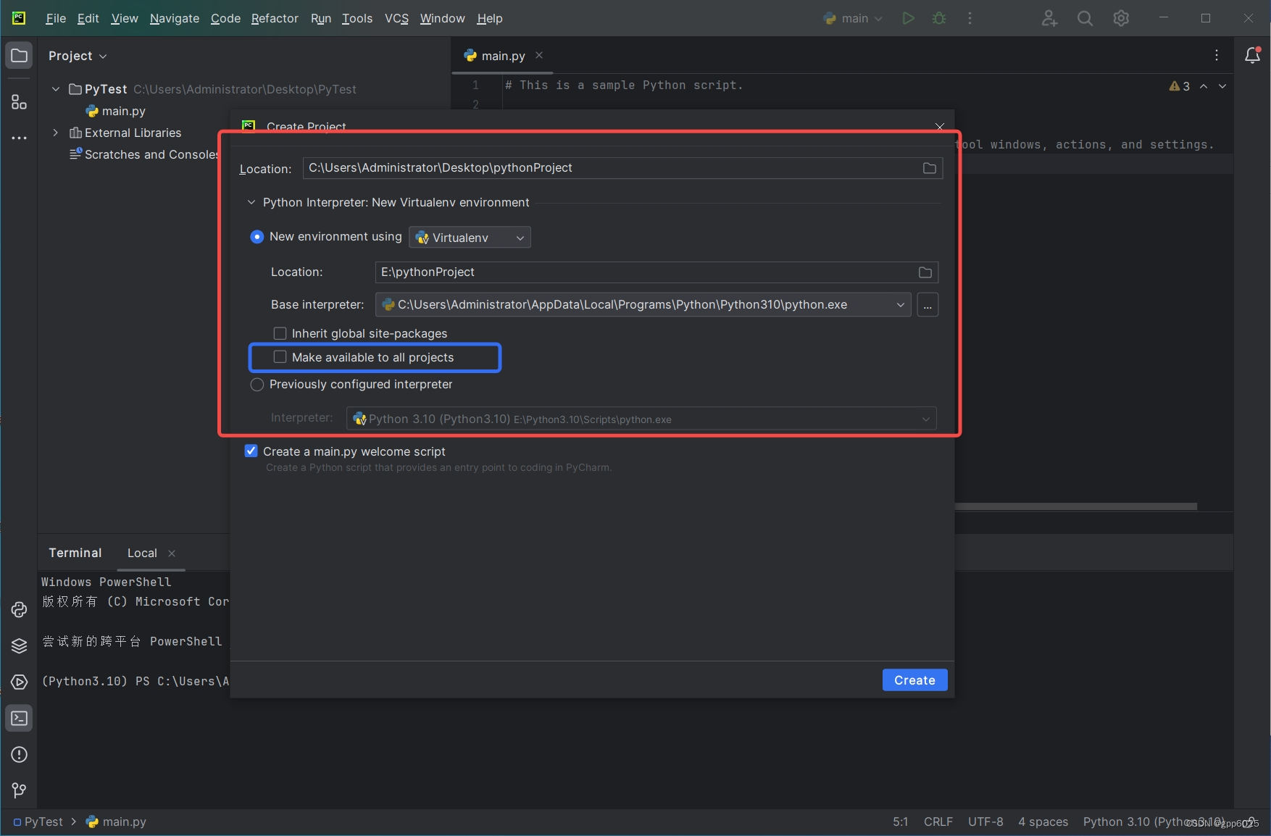Select Scratches and Consoles tree item
The width and height of the screenshot is (1271, 836).
pos(145,154)
